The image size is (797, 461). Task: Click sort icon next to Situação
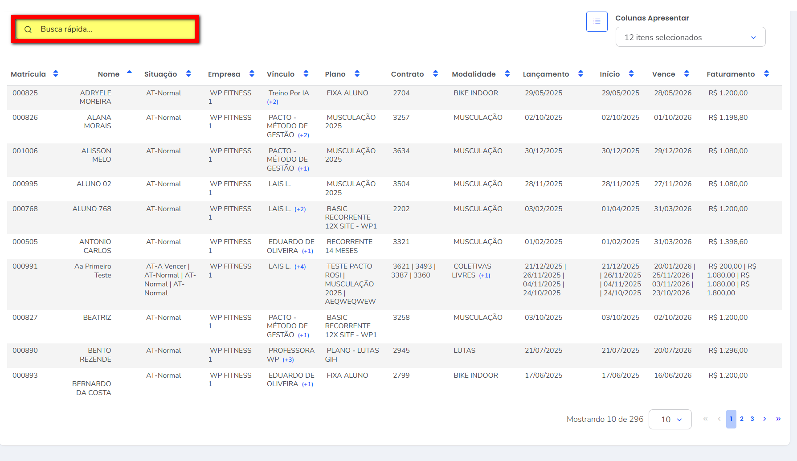pos(188,74)
